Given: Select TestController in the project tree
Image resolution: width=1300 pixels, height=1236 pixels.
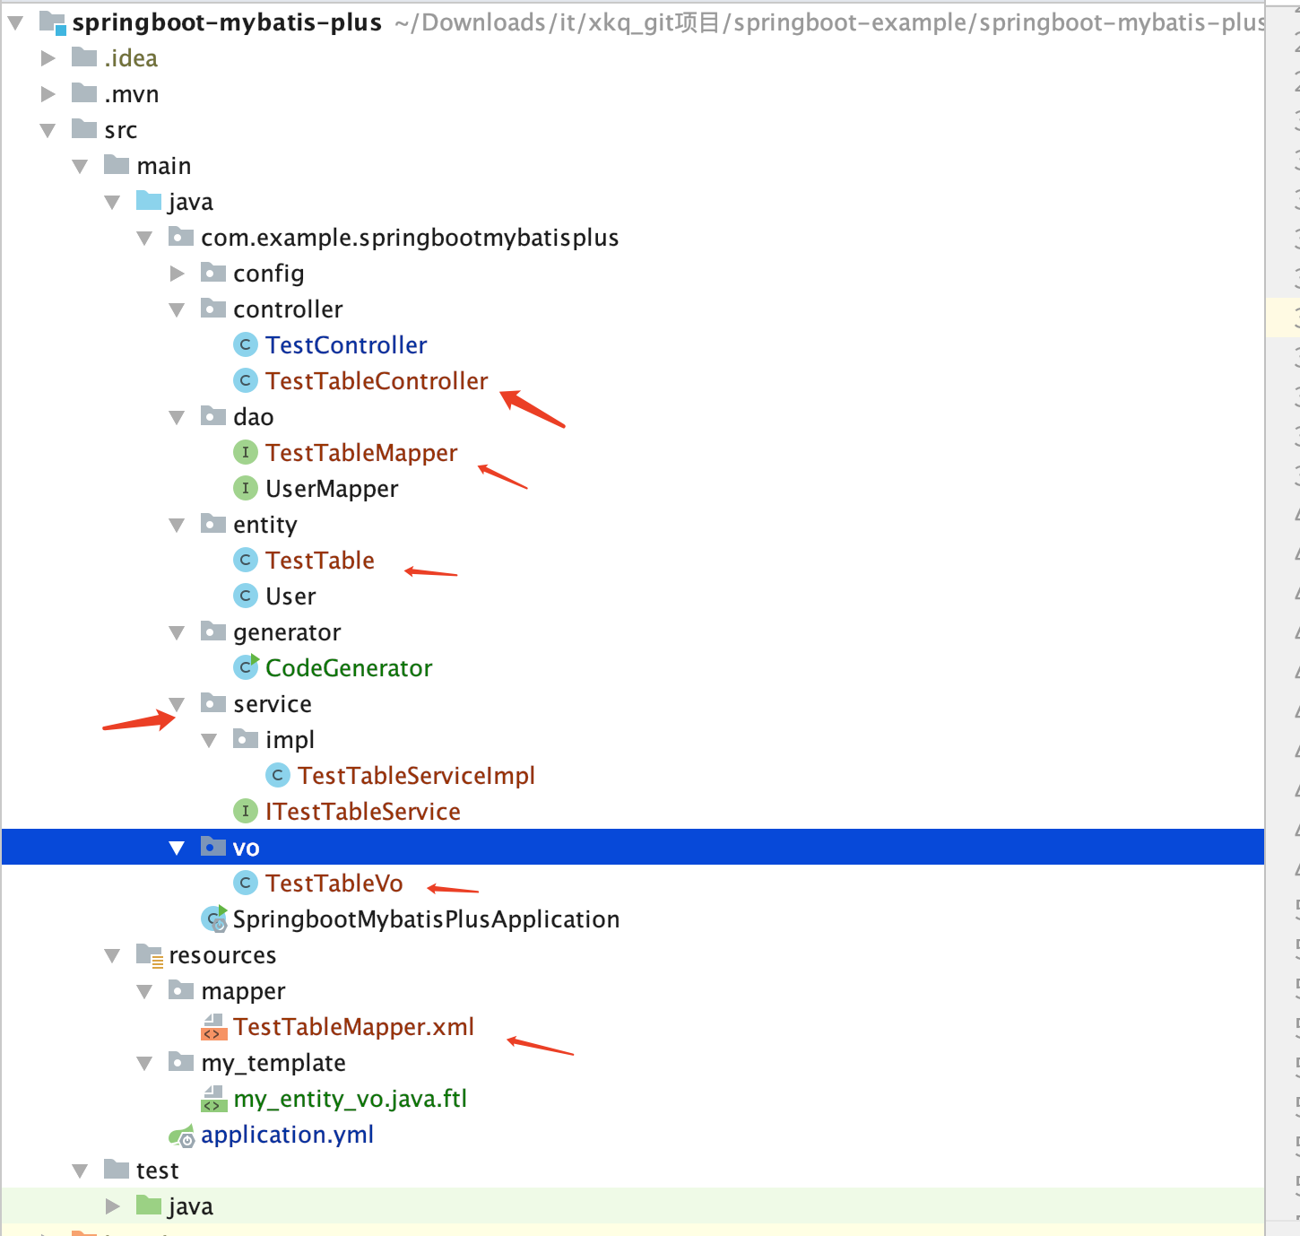Looking at the screenshot, I should point(346,345).
